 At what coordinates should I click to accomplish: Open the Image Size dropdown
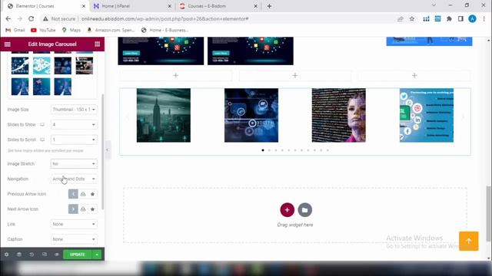pos(74,110)
